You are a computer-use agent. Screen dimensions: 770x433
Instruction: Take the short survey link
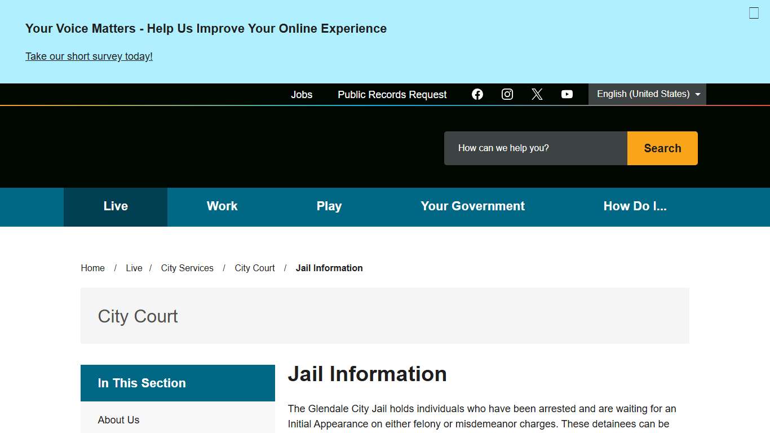point(88,56)
